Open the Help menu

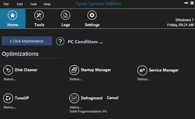coord(47,4)
